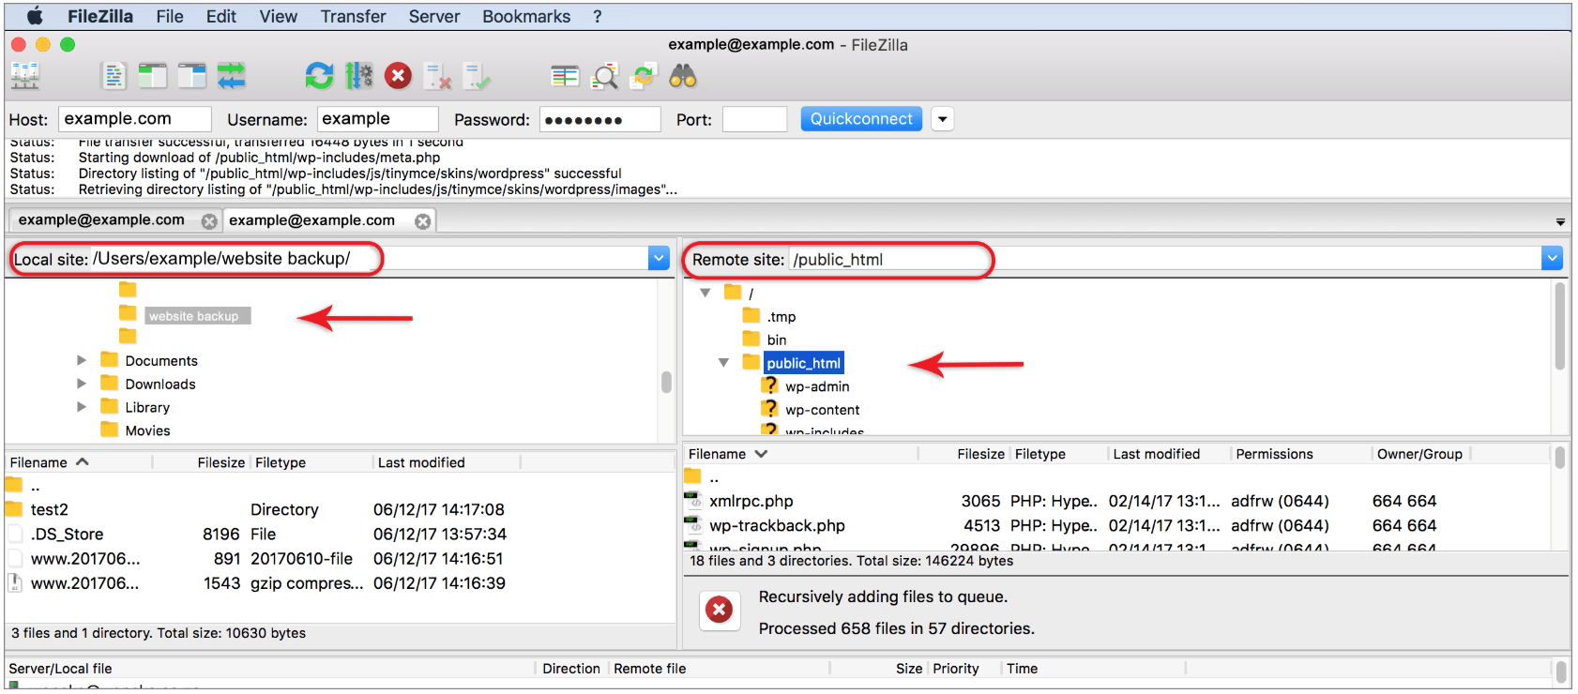Sort remote files by Permissions column
The height and width of the screenshot is (694, 1578).
pyautogui.click(x=1274, y=454)
